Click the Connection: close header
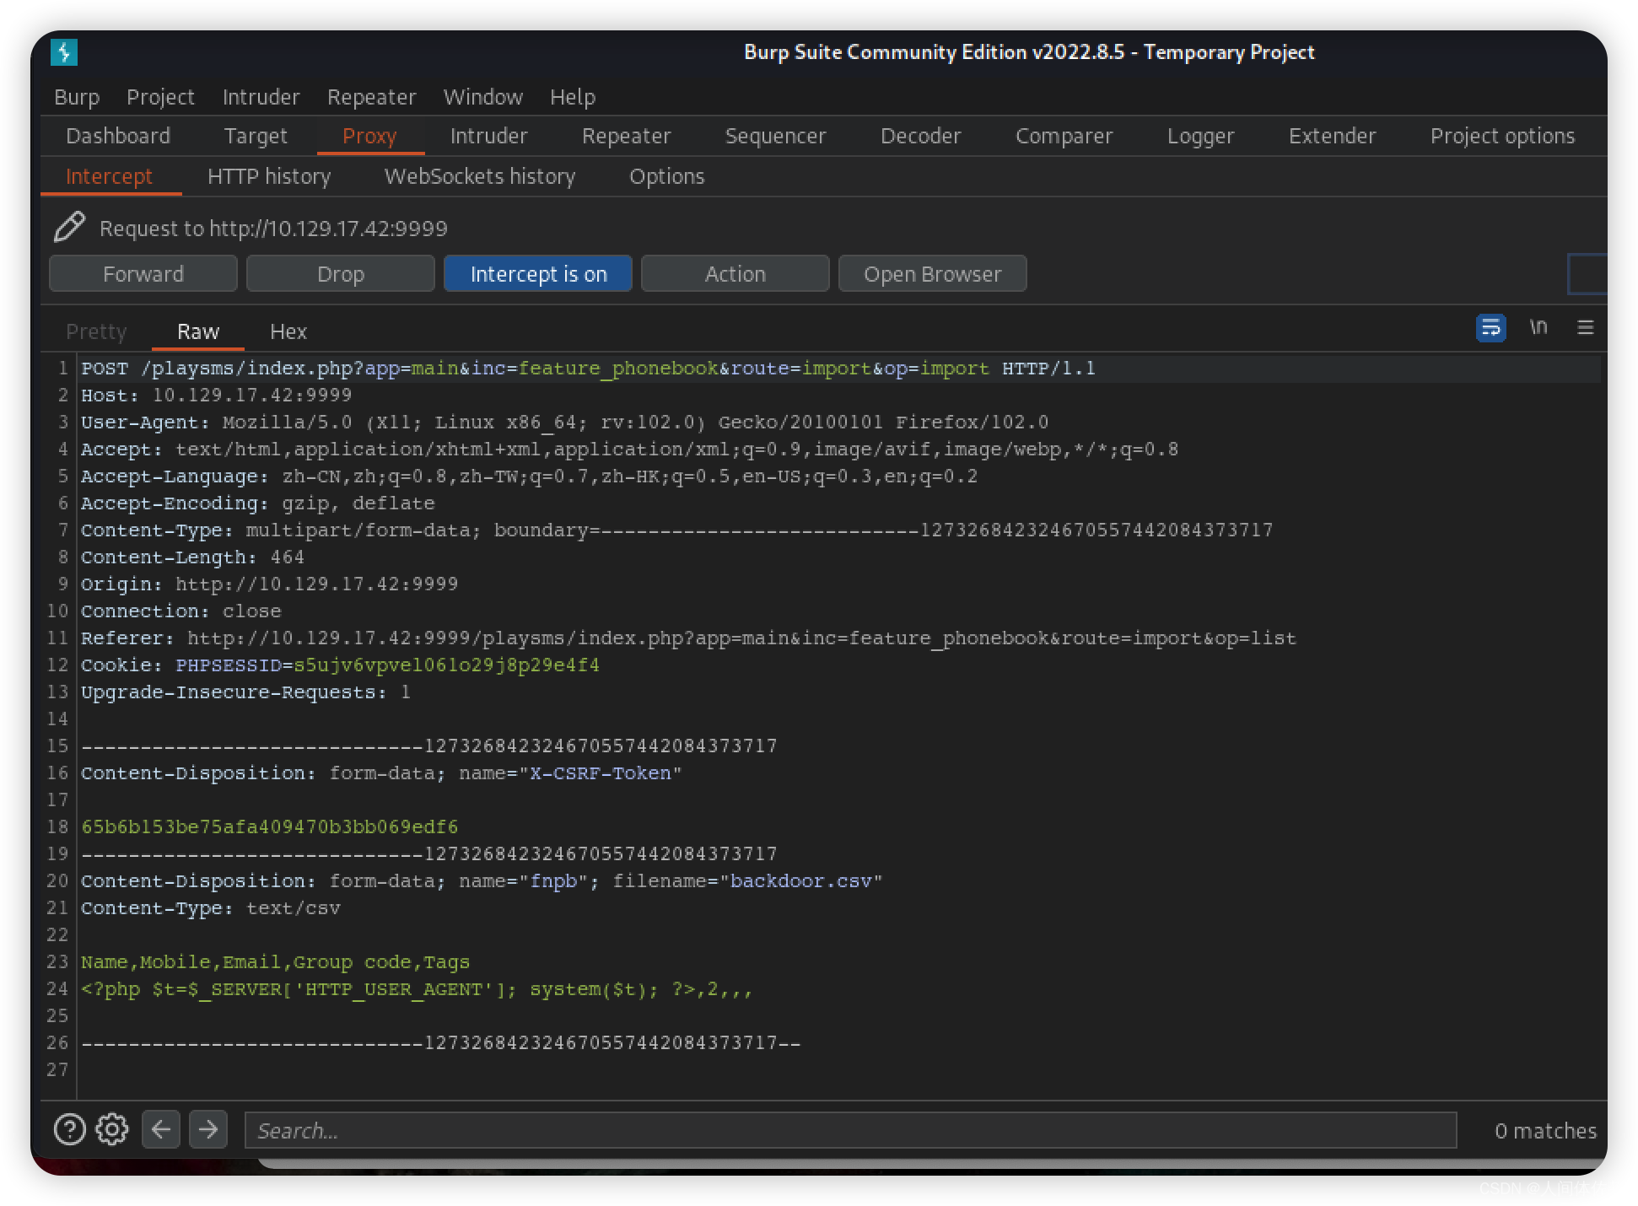The image size is (1638, 1206). click(181, 611)
